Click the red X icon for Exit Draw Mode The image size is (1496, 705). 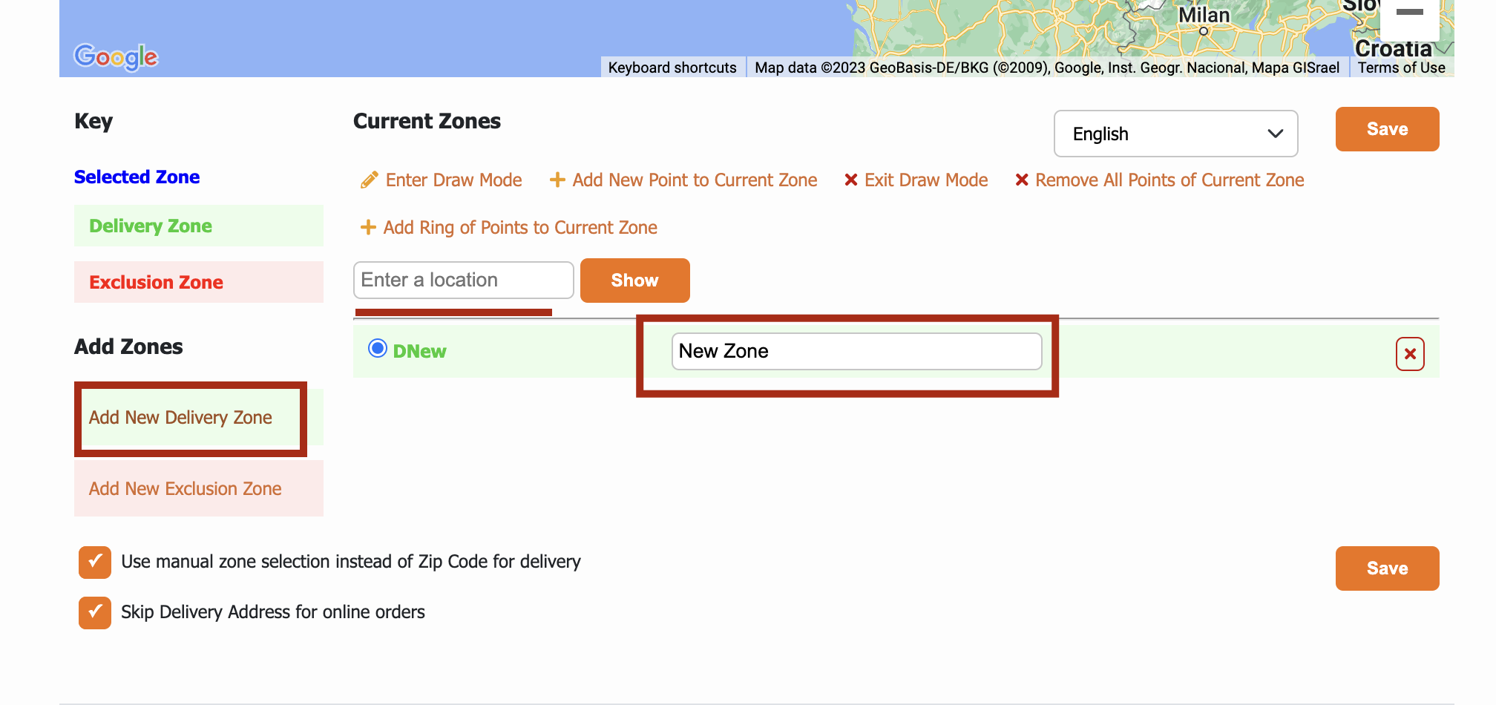[x=851, y=180]
